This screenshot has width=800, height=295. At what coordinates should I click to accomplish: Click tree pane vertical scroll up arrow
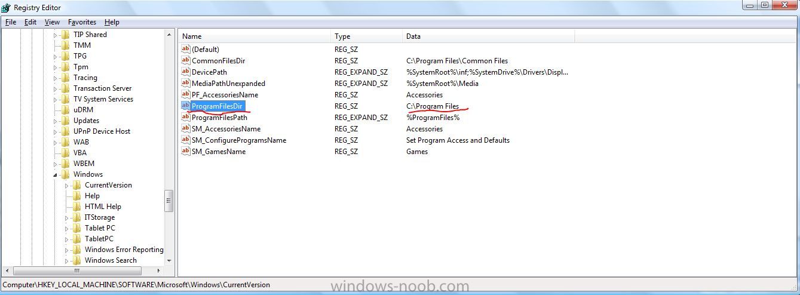coord(169,35)
